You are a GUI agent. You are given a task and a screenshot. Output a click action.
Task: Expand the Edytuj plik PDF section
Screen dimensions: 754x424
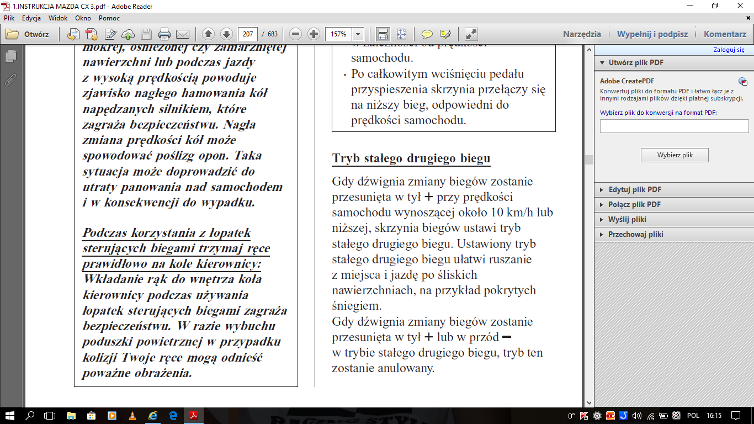(x=635, y=189)
